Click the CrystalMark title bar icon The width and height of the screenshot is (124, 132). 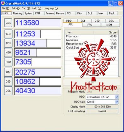(x=3, y=3)
